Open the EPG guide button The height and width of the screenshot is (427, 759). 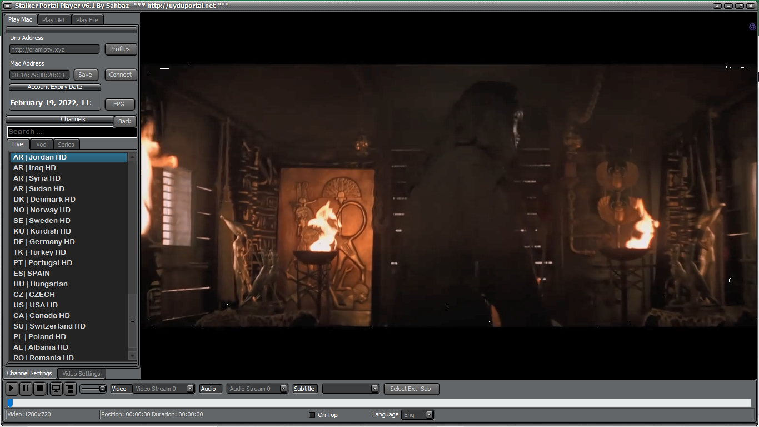[x=119, y=104]
